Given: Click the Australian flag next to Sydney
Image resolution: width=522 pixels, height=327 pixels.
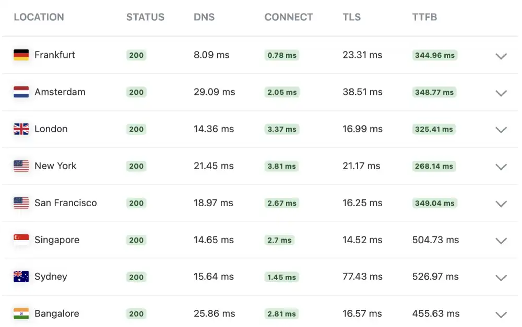Looking at the screenshot, I should 21,277.
